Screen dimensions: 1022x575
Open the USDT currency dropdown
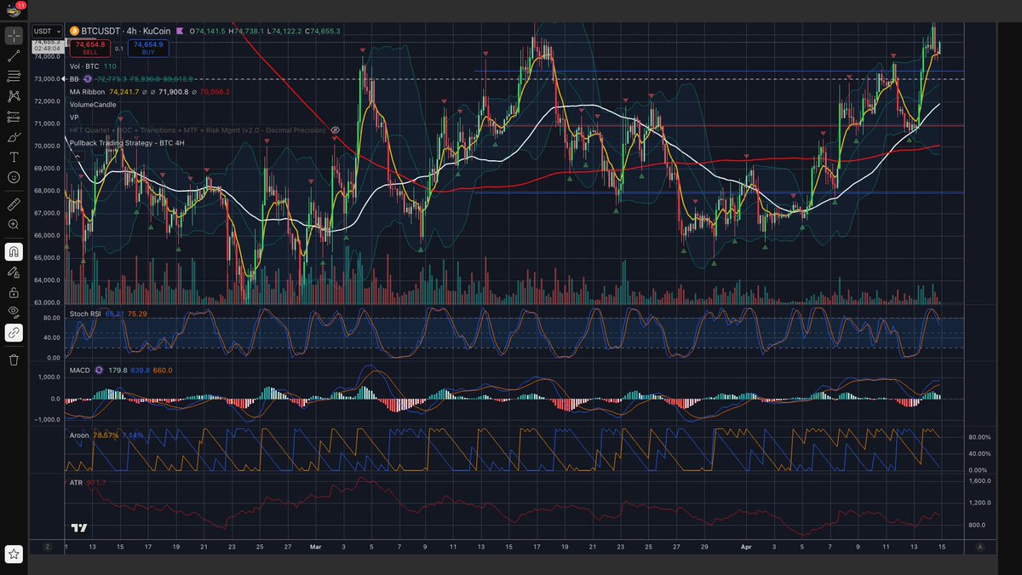click(x=44, y=32)
